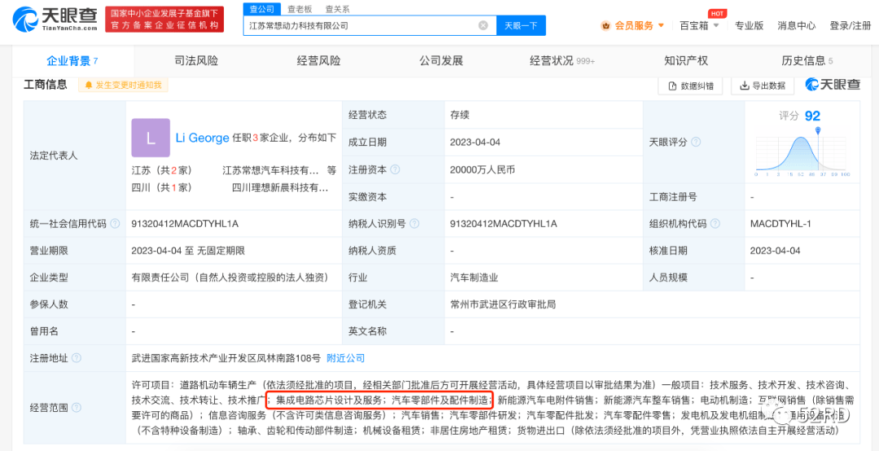Open 江苏常想汽车科技有… company link
This screenshot has height=451, width=879.
point(271,170)
